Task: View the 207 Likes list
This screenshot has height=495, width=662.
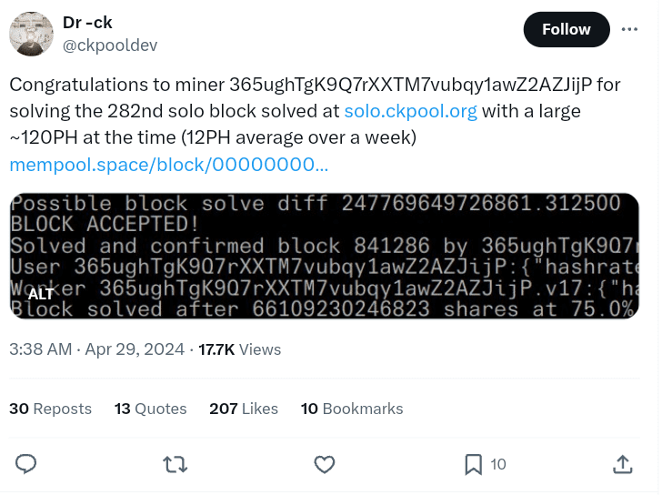Action: pyautogui.click(x=244, y=409)
